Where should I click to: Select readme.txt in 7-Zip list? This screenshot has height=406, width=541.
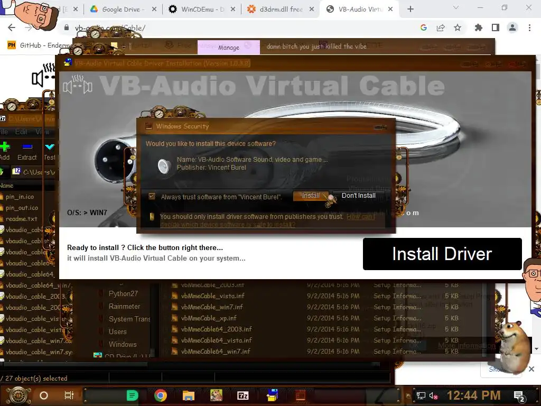[x=21, y=218]
